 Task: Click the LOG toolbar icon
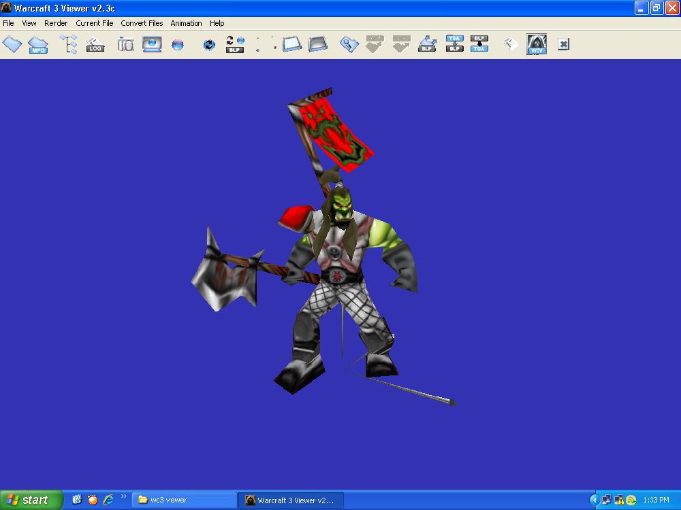click(95, 45)
